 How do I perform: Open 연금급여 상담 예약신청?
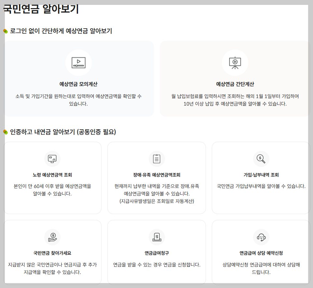261,252
